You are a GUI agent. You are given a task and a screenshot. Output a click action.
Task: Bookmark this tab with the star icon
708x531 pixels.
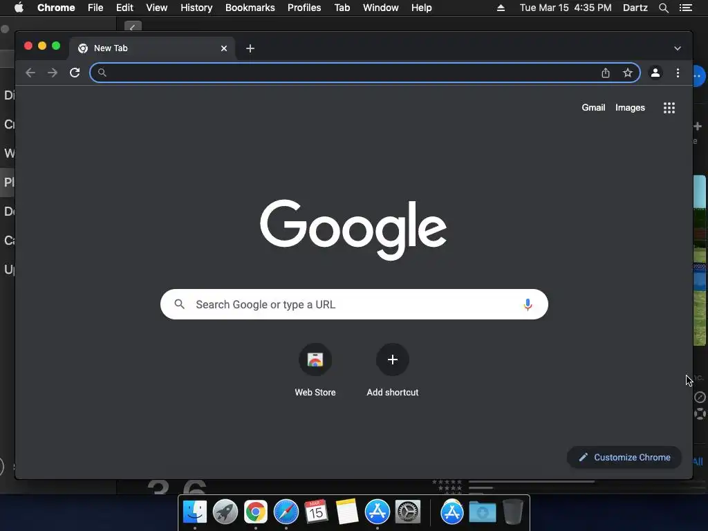tap(628, 73)
